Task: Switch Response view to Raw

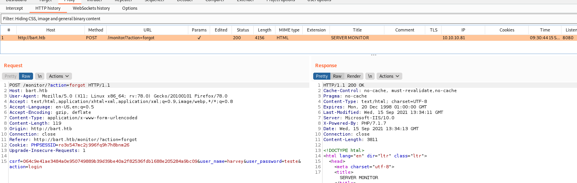Action: pos(337,76)
